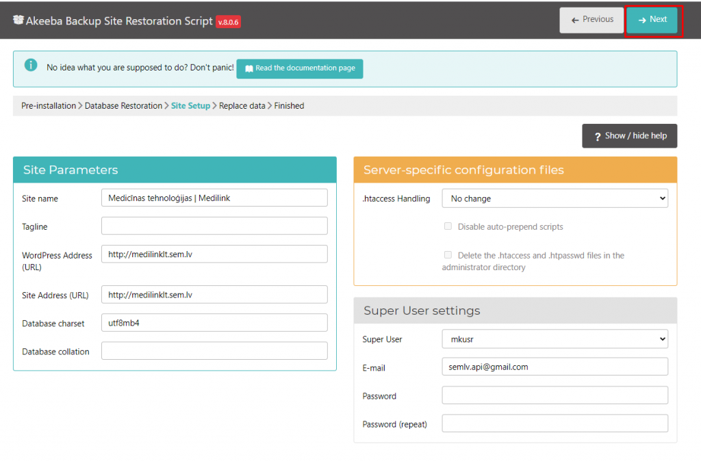This screenshot has width=701, height=461.
Task: Click into the Site name field
Action: point(214,198)
